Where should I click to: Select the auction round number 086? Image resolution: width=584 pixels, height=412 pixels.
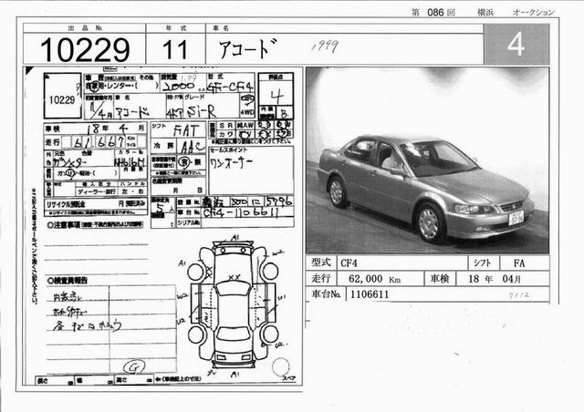pyautogui.click(x=435, y=12)
